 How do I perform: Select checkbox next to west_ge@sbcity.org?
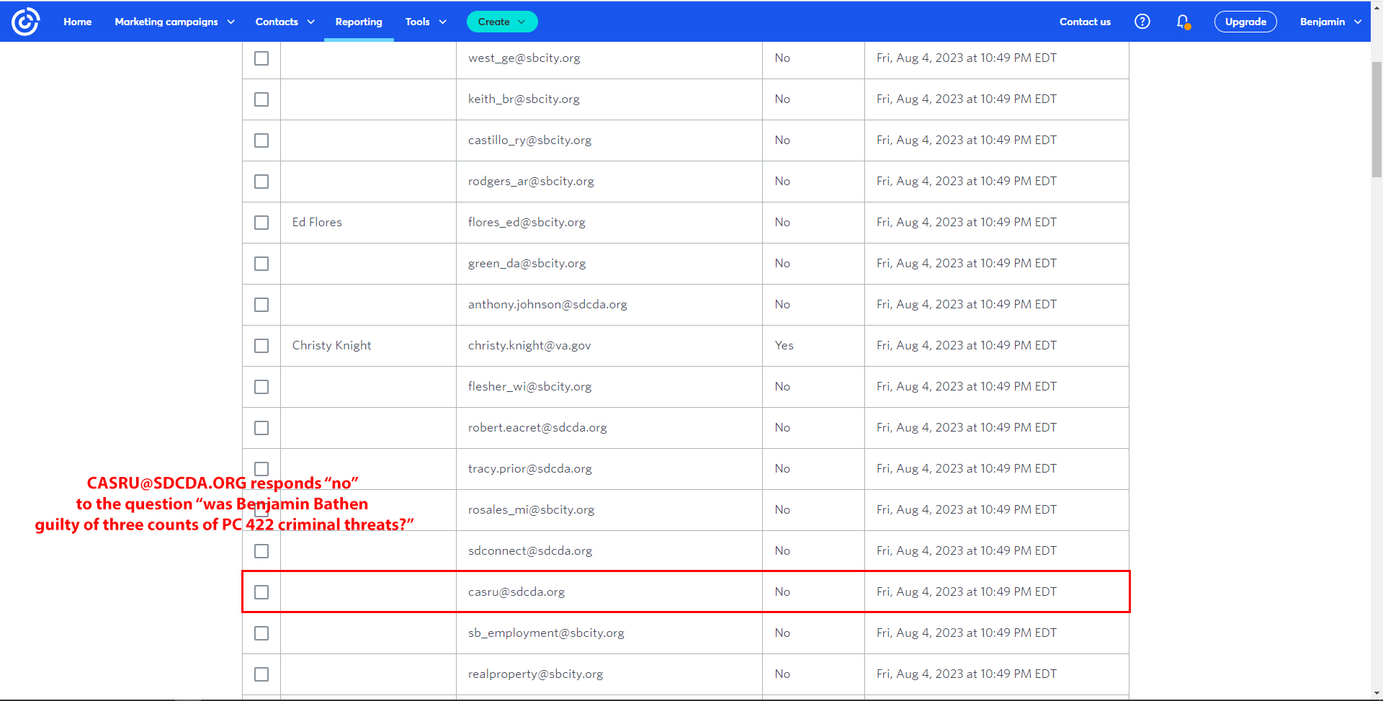[x=261, y=58]
